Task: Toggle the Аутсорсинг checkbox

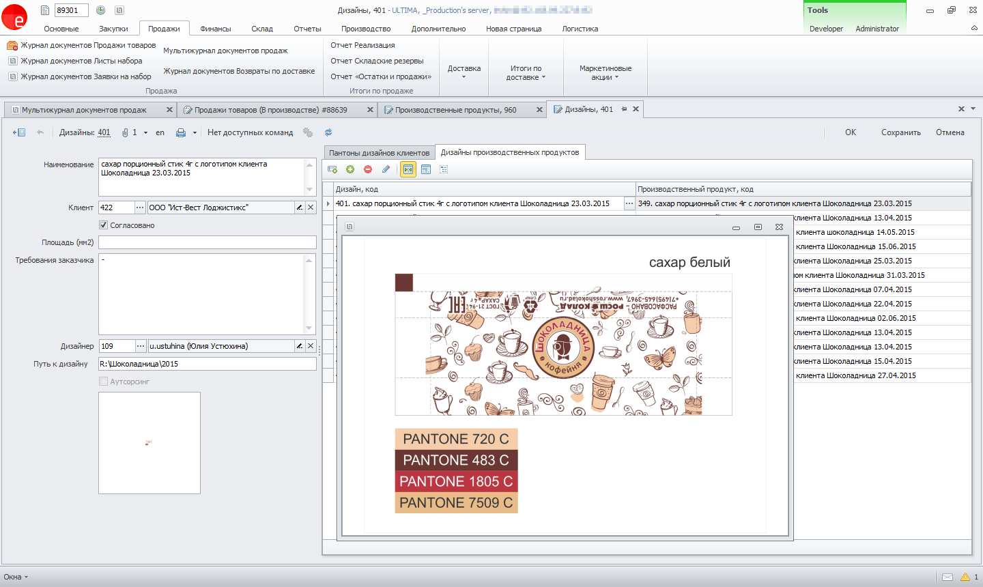Action: click(x=104, y=382)
